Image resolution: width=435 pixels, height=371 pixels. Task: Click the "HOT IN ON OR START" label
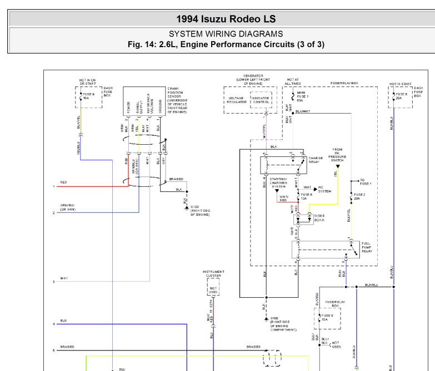pos(87,82)
